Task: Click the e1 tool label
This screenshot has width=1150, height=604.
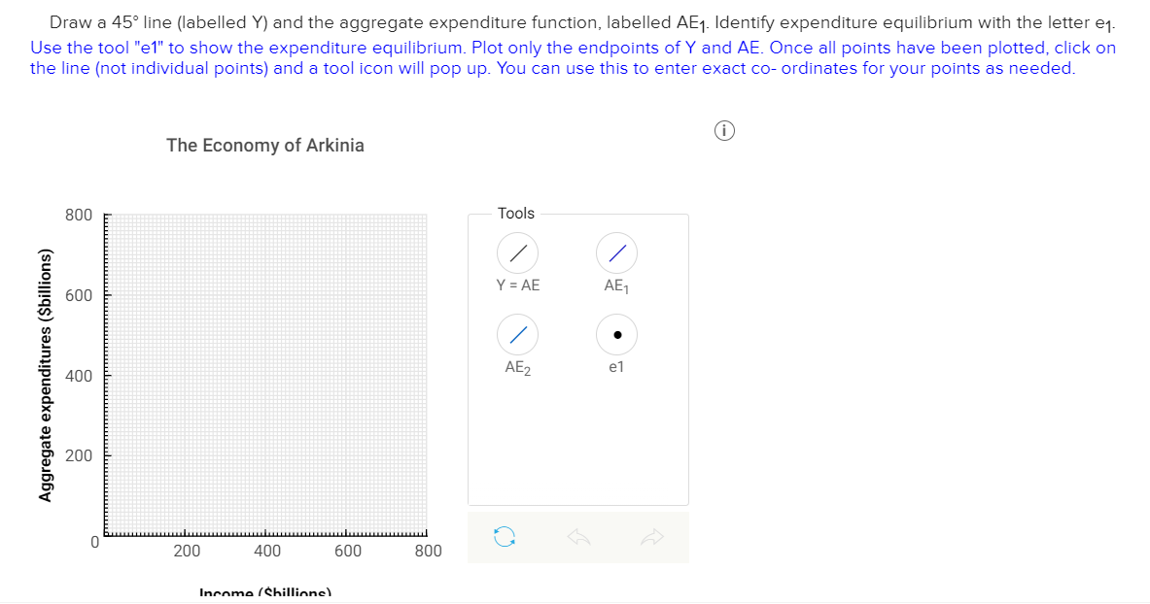Action: click(615, 367)
